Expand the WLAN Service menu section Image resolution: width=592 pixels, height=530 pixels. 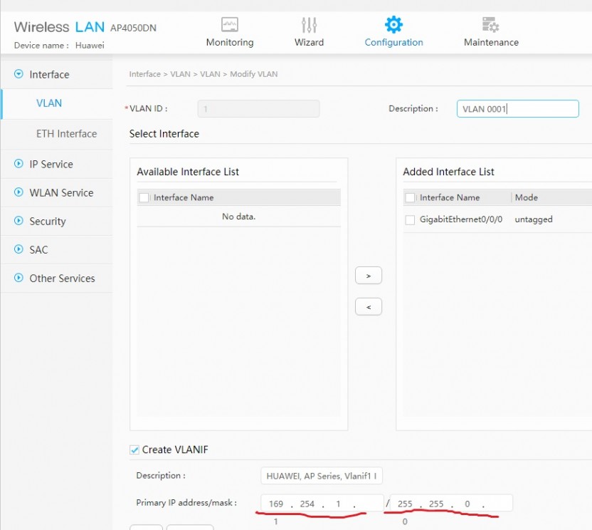click(19, 193)
